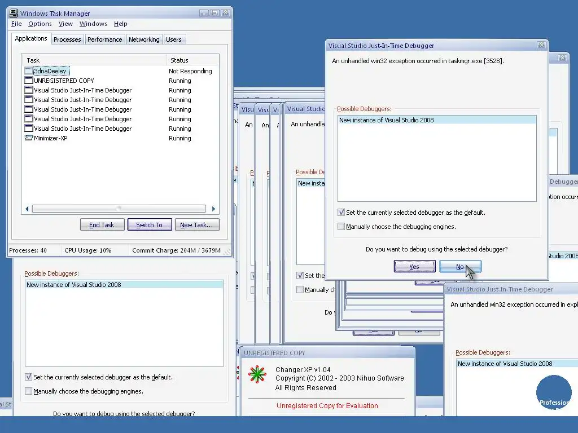This screenshot has width=578, height=433.
Task: Click the UNREGISTERED COPY task icon
Action: point(29,80)
